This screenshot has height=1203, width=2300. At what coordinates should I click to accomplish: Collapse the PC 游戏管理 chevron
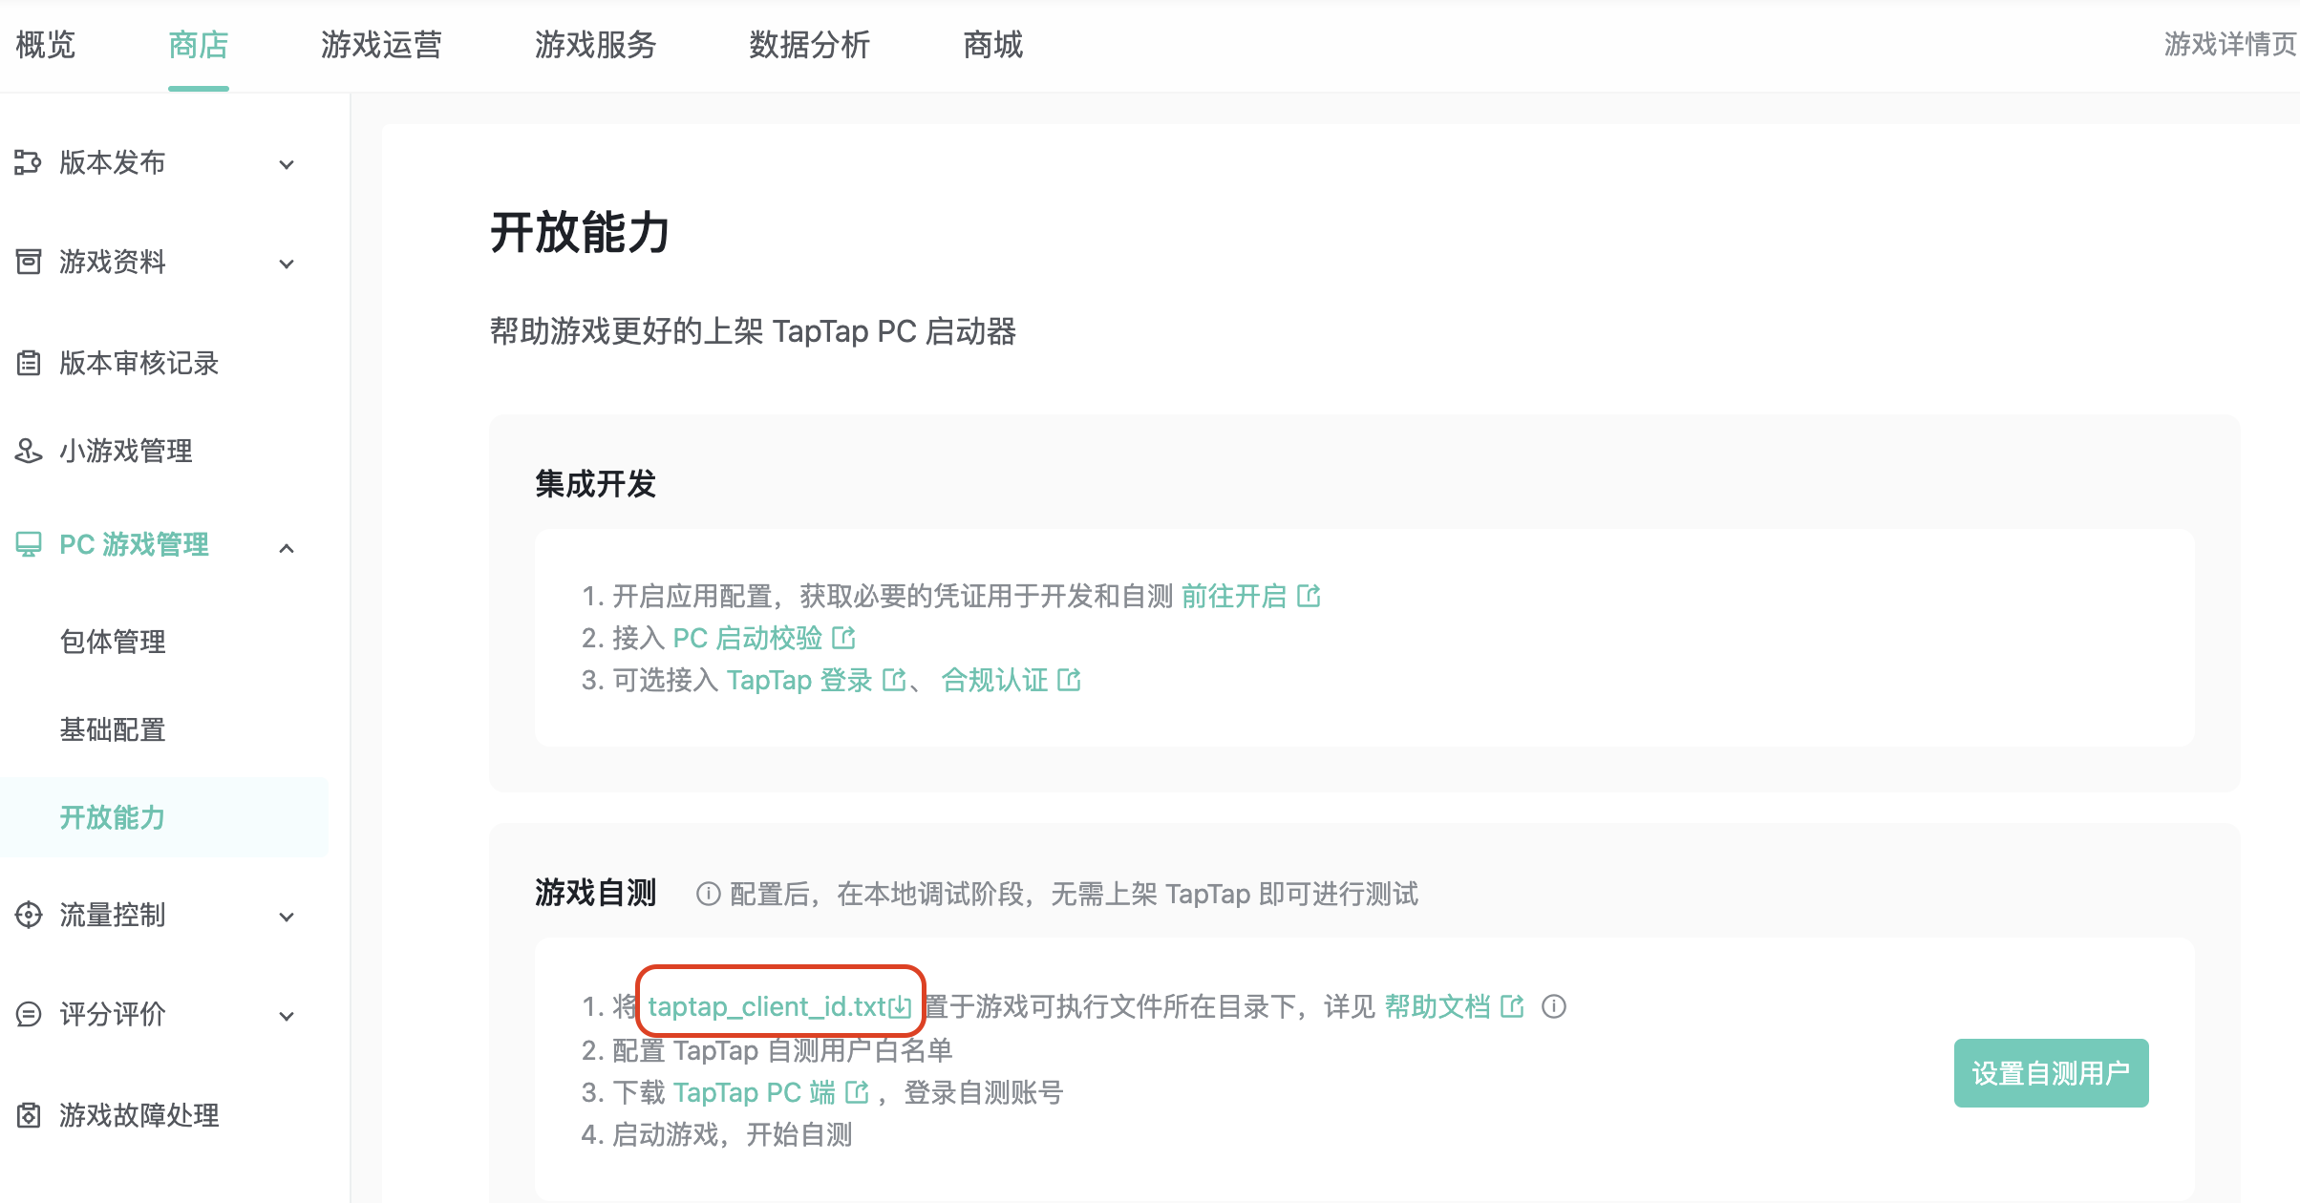click(x=286, y=547)
